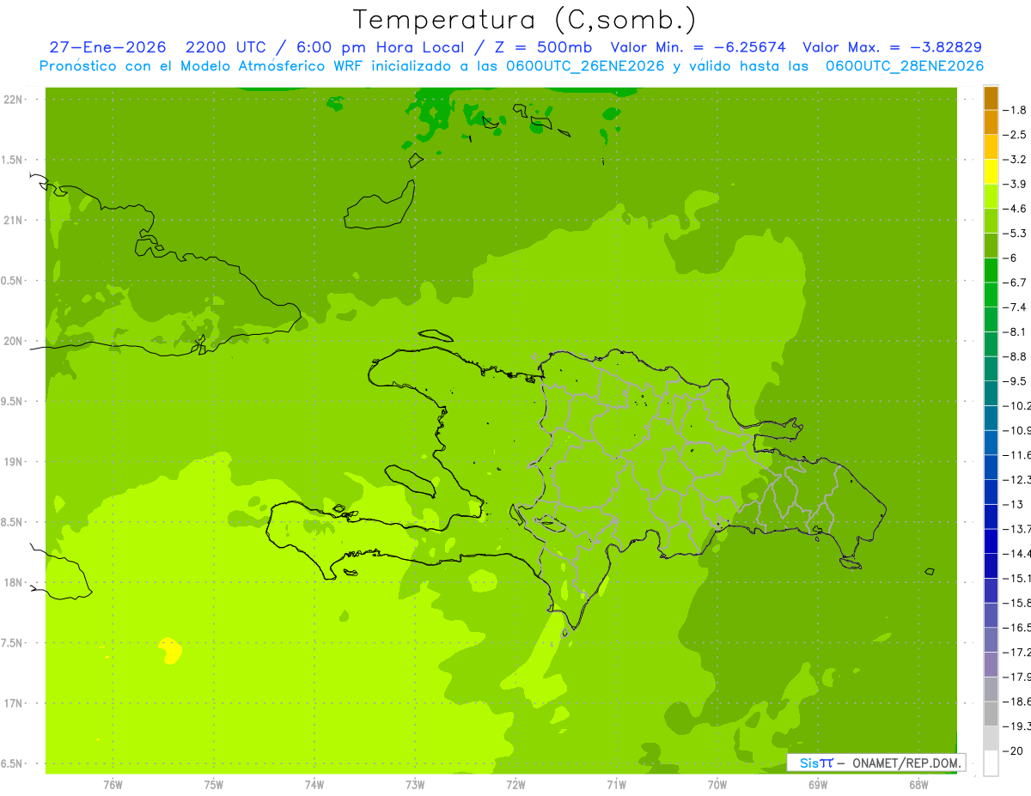This screenshot has width=1031, height=796.
Task: Click the "Temperatura (C,somb.)" title
Action: tap(525, 21)
